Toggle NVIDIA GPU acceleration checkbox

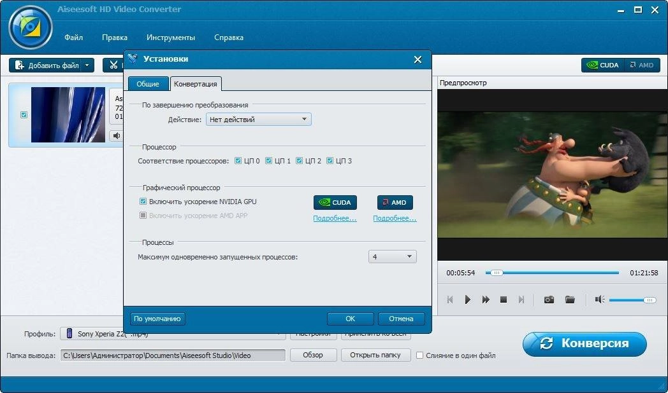point(143,202)
